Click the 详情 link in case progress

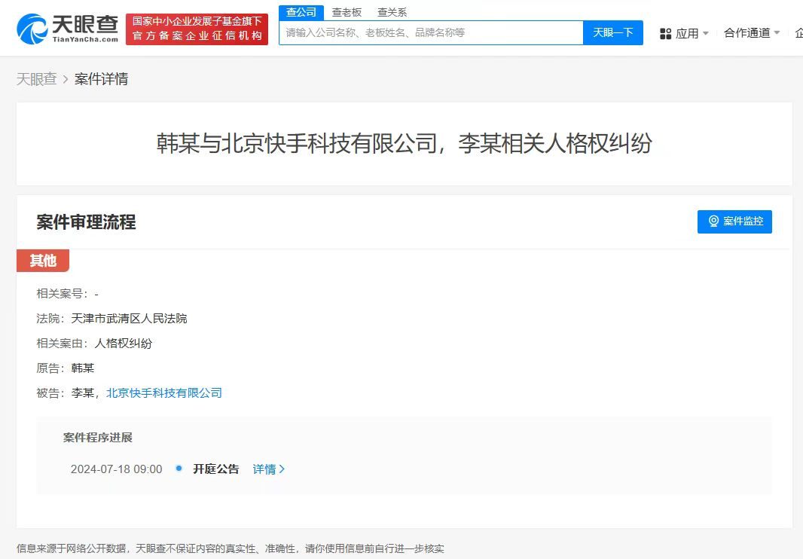coord(264,469)
